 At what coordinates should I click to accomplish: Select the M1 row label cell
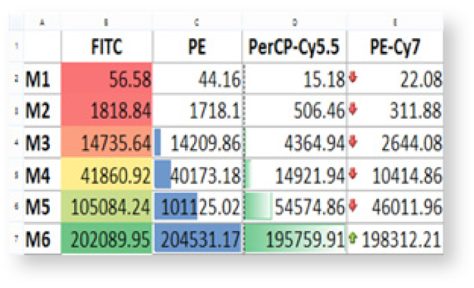click(x=41, y=80)
